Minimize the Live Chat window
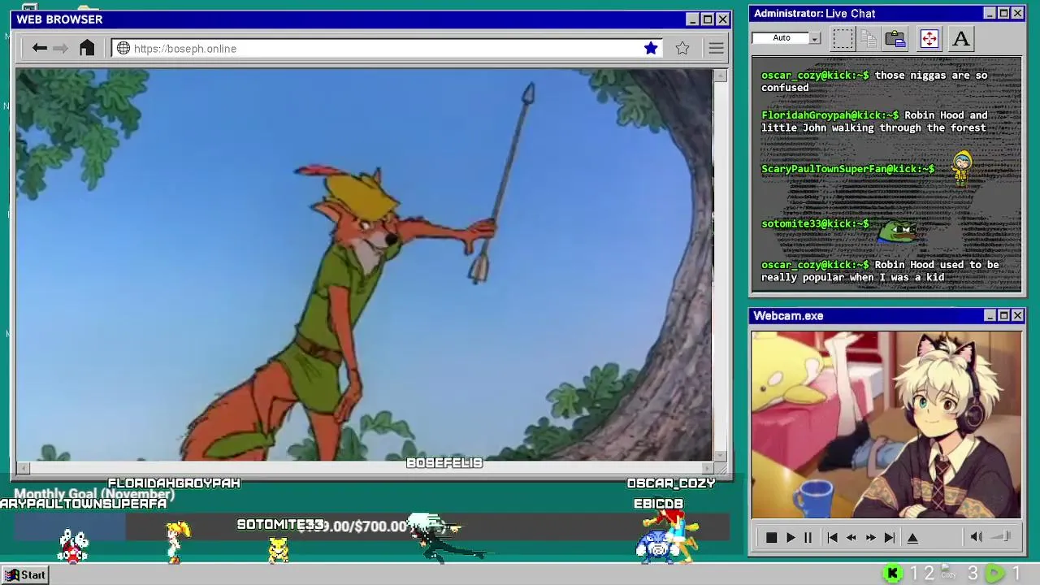Image resolution: width=1040 pixels, height=585 pixels. (x=990, y=13)
